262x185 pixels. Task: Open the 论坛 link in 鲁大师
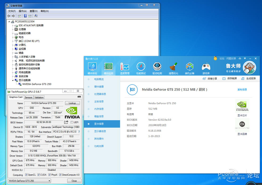222,58
